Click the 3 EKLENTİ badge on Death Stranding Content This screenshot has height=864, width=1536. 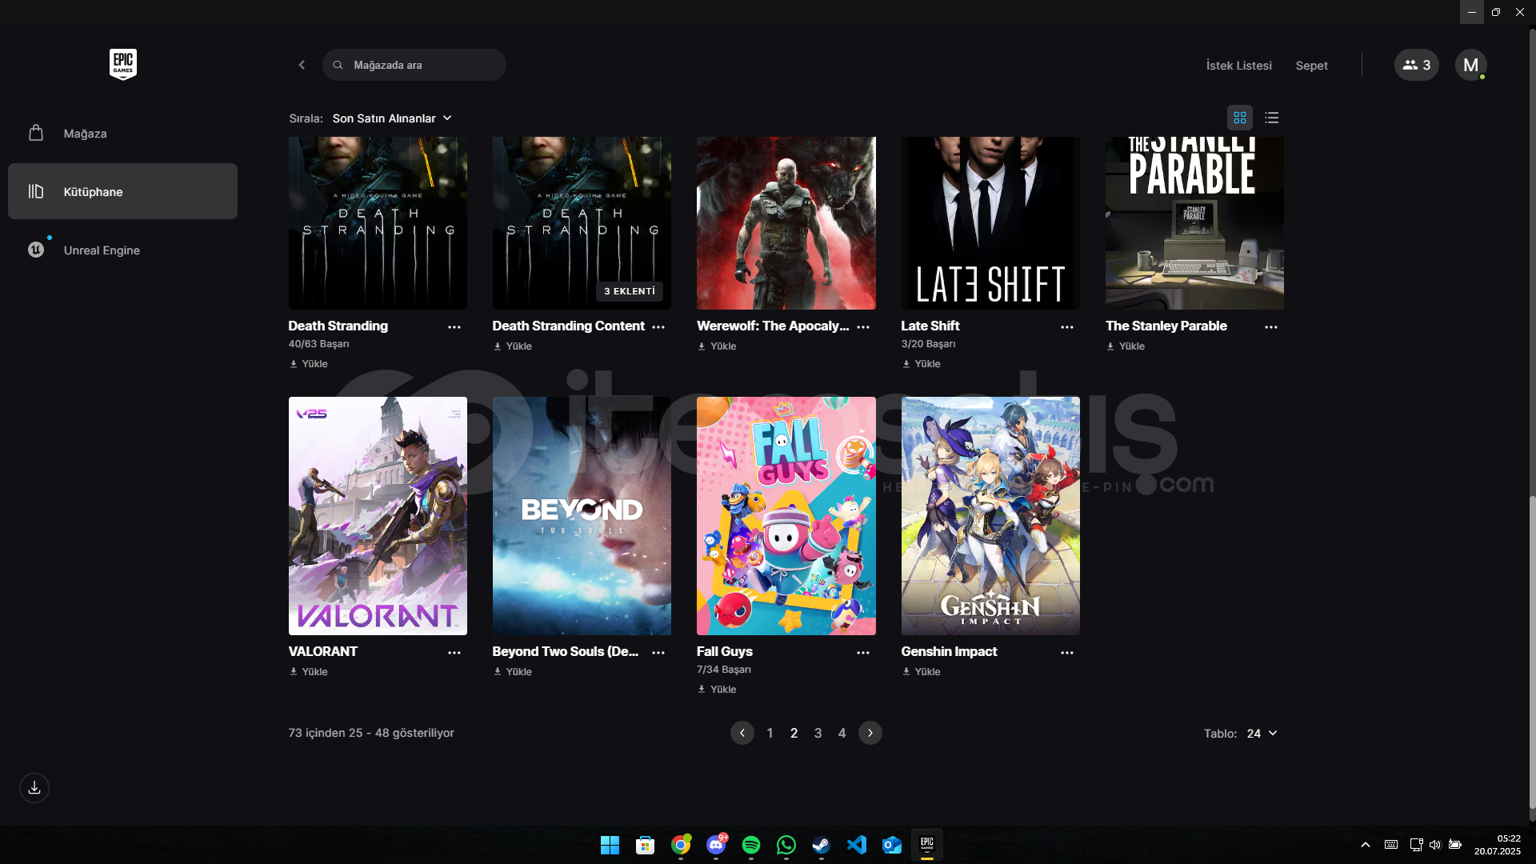(x=630, y=291)
